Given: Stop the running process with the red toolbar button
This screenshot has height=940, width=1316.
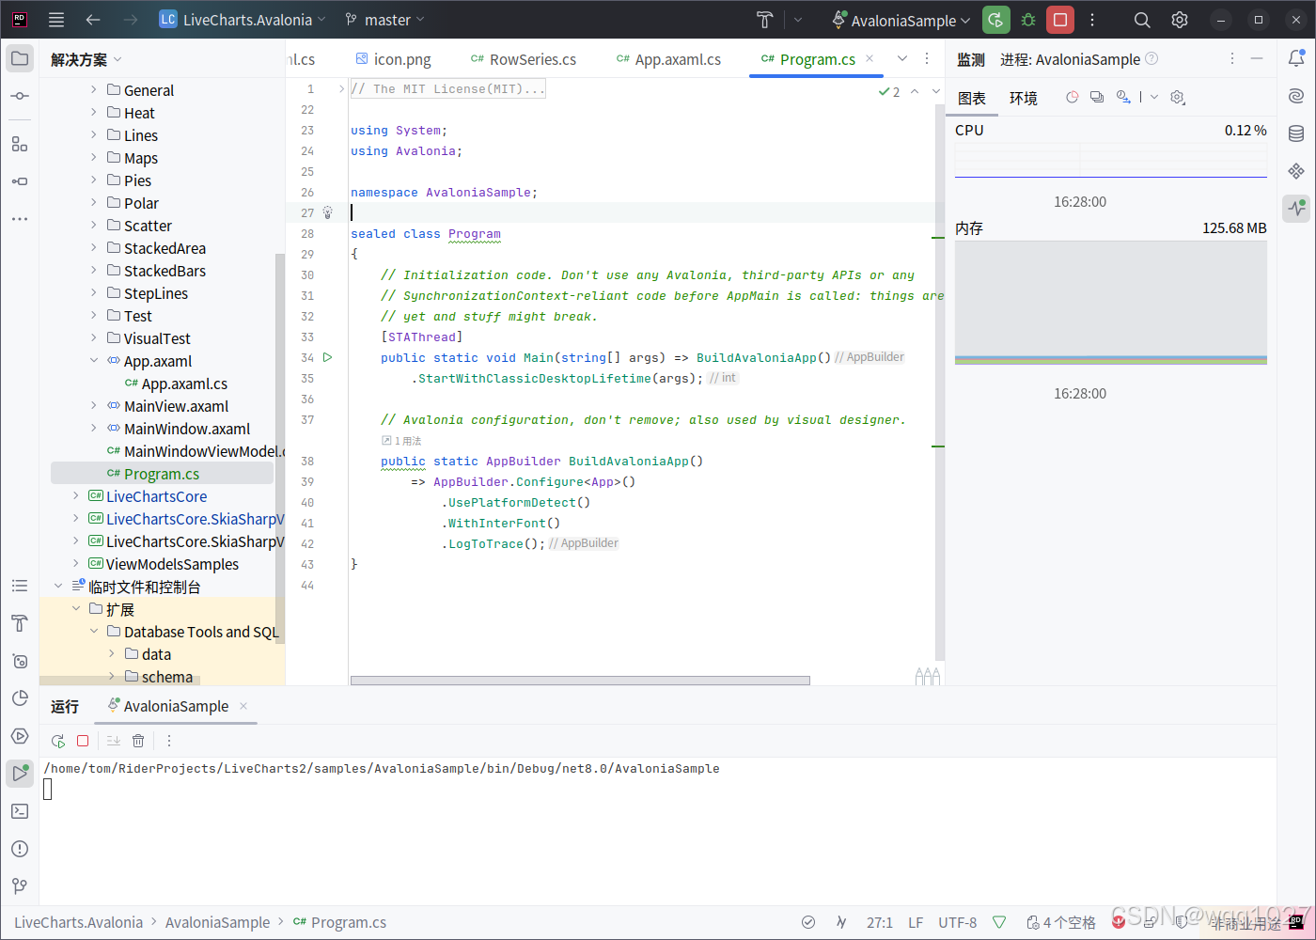Looking at the screenshot, I should pyautogui.click(x=1060, y=20).
